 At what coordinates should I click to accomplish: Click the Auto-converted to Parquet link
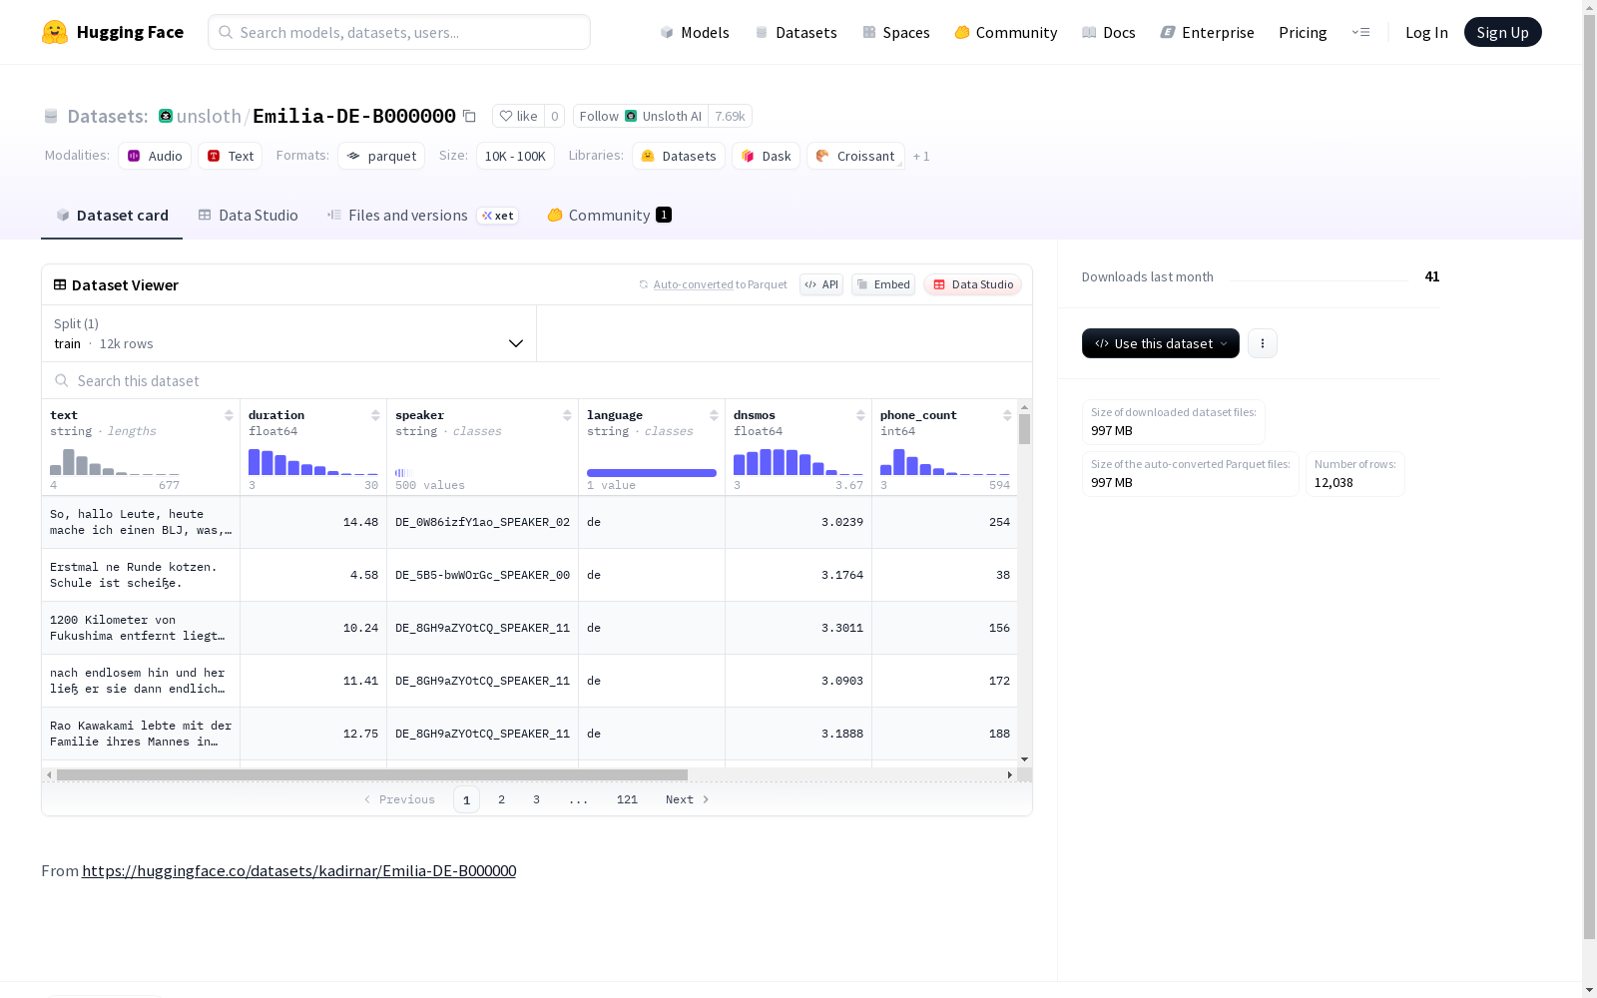point(693,284)
